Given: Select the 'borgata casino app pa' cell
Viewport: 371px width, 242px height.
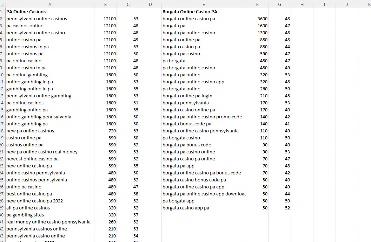Looking at the screenshot, I should [204, 208].
